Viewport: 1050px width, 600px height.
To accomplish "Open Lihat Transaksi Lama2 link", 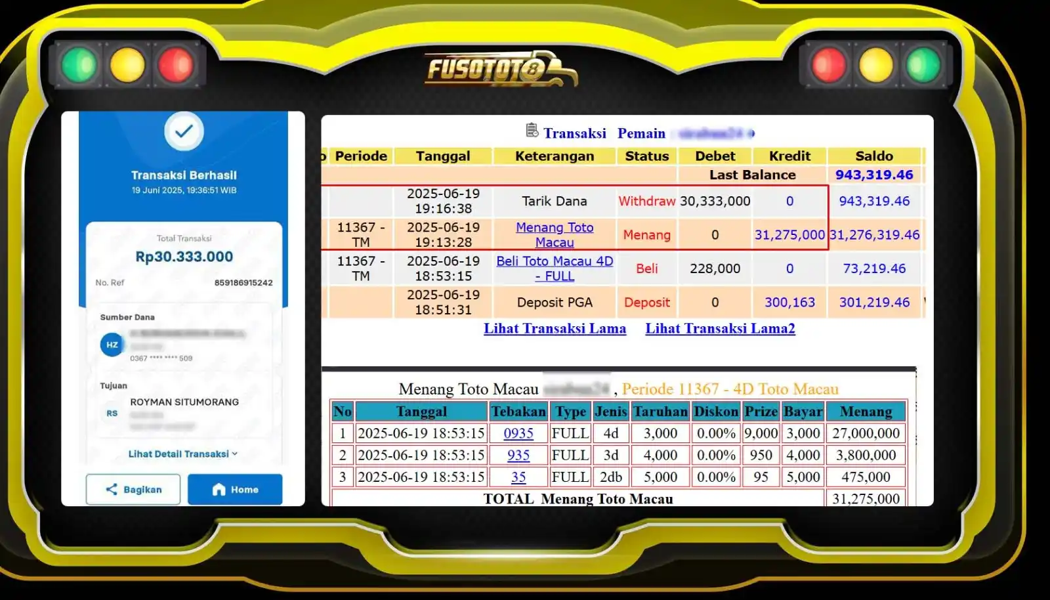I will [x=720, y=329].
